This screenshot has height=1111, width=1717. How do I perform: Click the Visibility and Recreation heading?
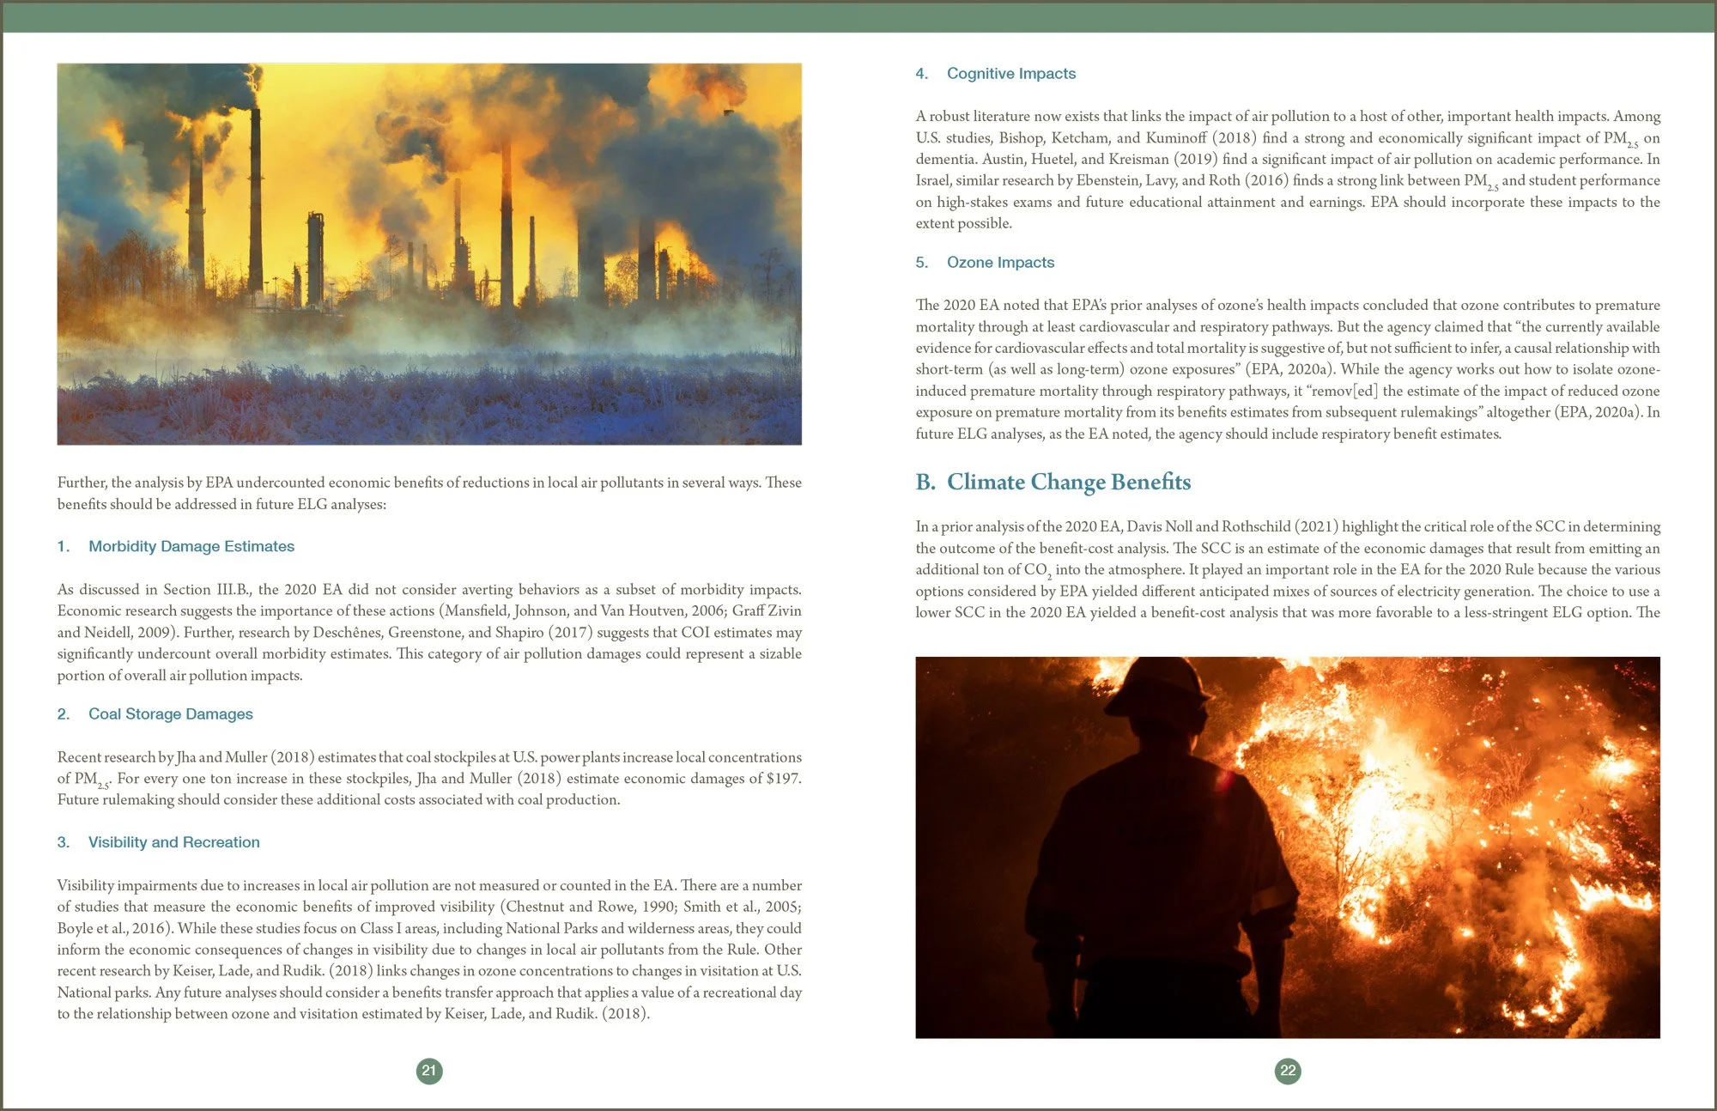[x=173, y=842]
